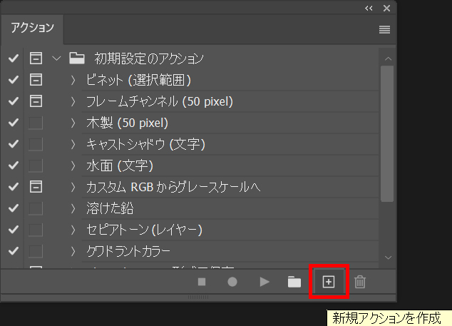Toggle the checkmark for 溶けた鉛 action

pos(13,208)
